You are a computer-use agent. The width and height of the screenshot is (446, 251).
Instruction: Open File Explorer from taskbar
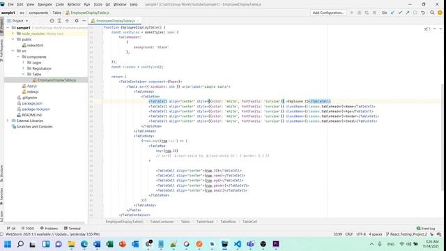[71, 244]
